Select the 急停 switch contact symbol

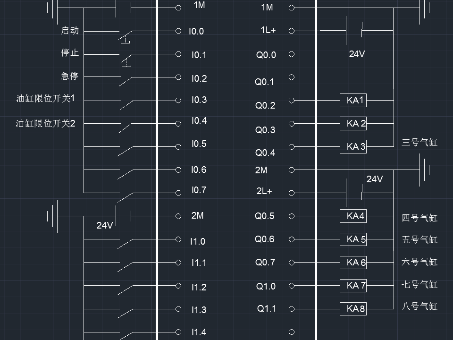(126, 81)
